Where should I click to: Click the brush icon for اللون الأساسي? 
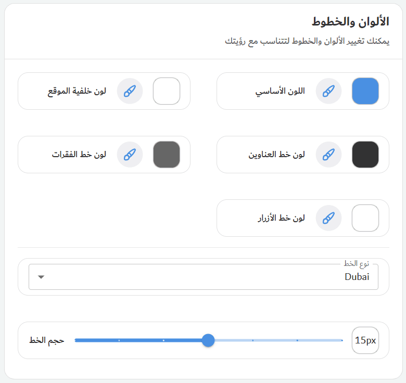328,91
